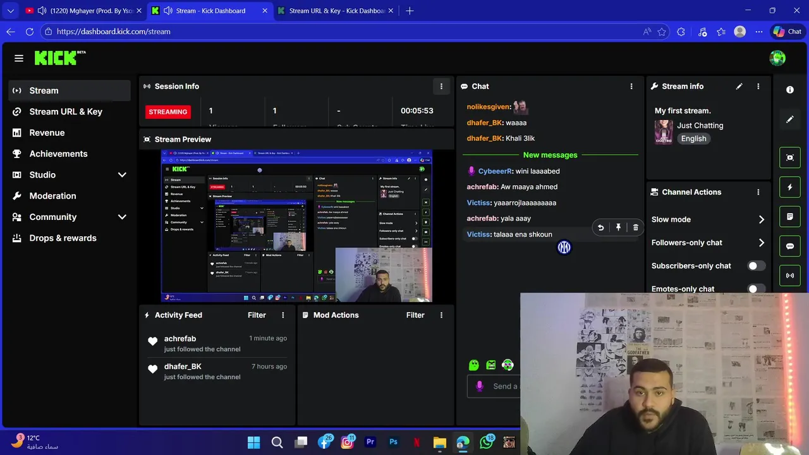809x455 pixels.
Task: Toggle the document mod-actions widget icon
Action: tap(790, 217)
